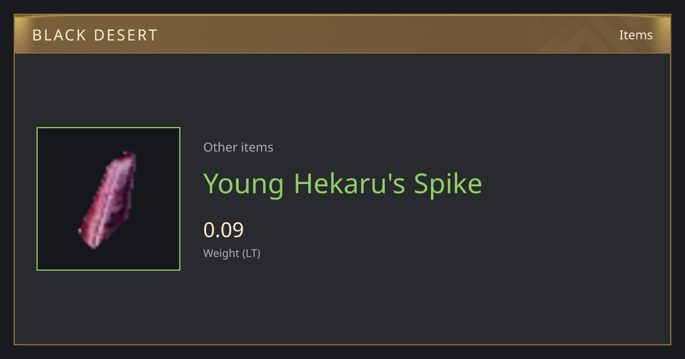Click the word items after Other
The image size is (685, 359).
pos(257,147)
